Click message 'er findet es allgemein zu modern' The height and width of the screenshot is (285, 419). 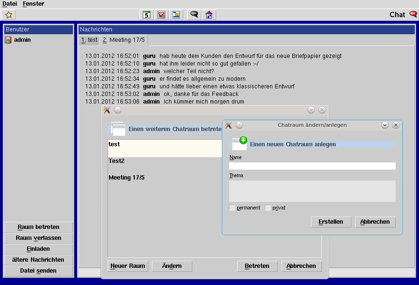[x=202, y=79]
